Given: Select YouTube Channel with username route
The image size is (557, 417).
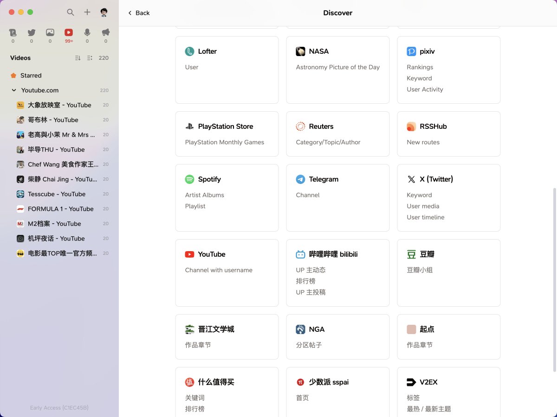Looking at the screenshot, I should 219,270.
